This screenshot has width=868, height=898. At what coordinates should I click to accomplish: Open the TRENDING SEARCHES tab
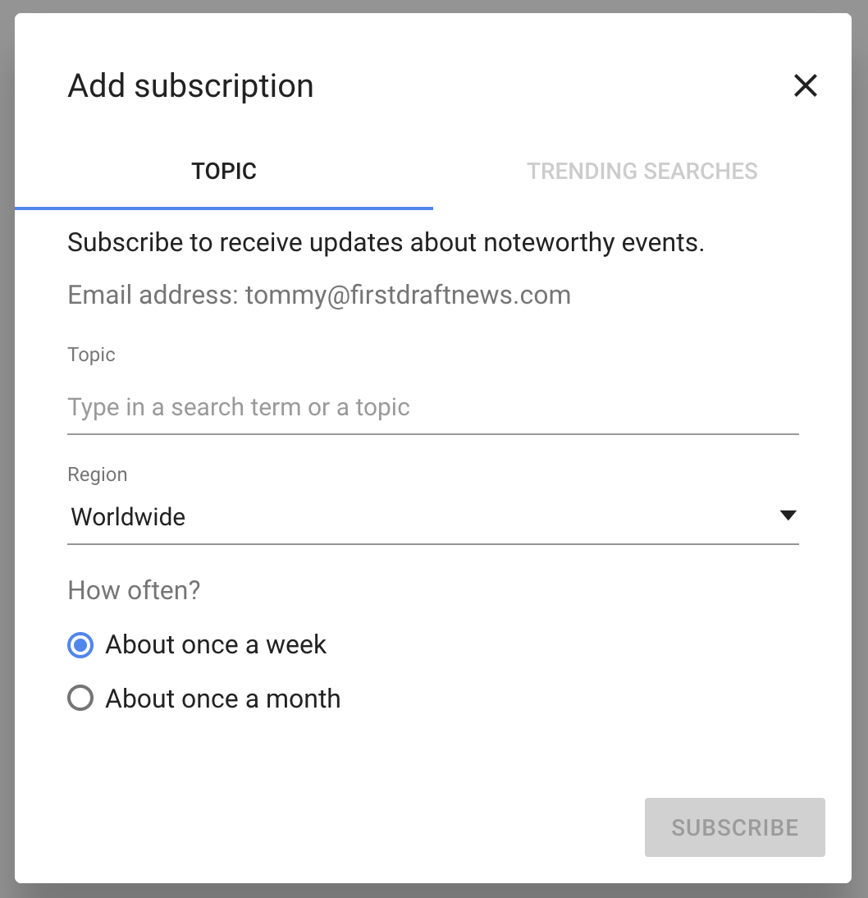pyautogui.click(x=642, y=172)
